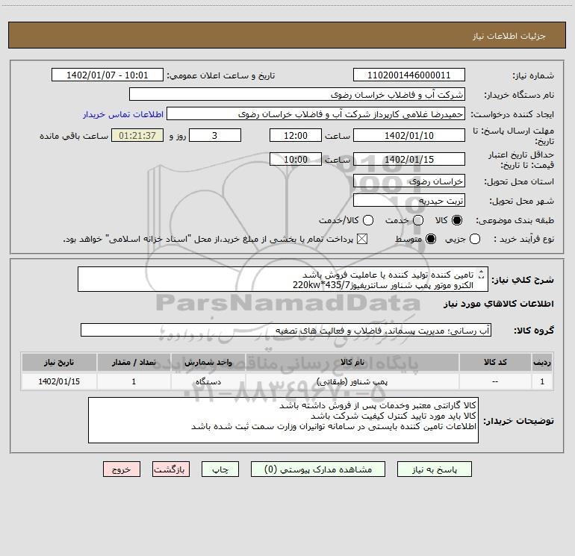575x556 pixels.
Task: Click the تاریخ نیاز column header
Action: click(59, 362)
